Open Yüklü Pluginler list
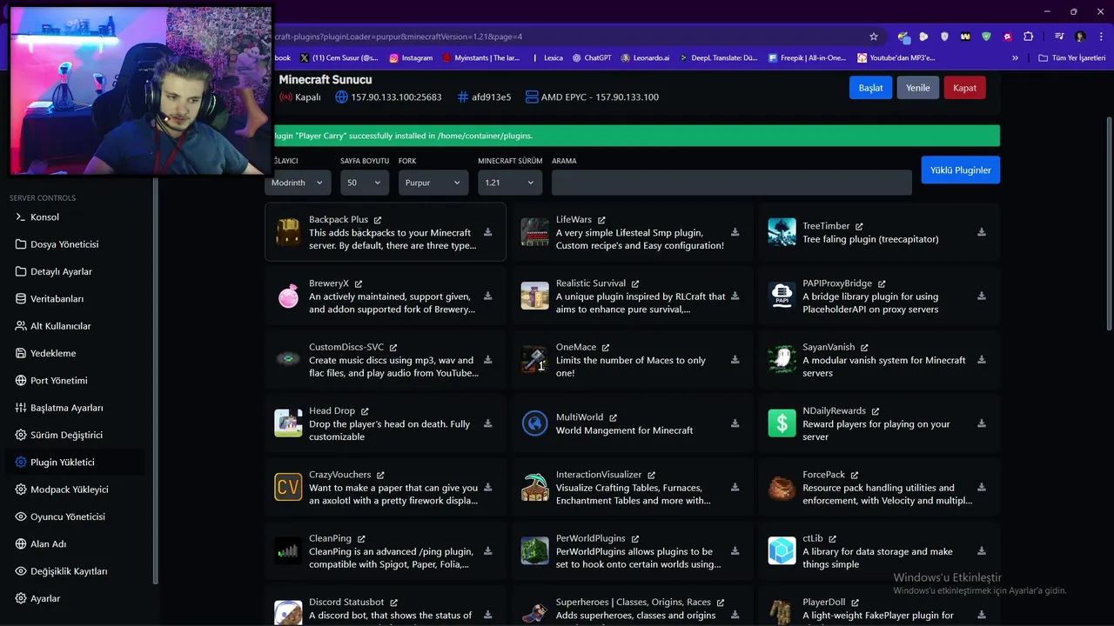 [x=961, y=170]
